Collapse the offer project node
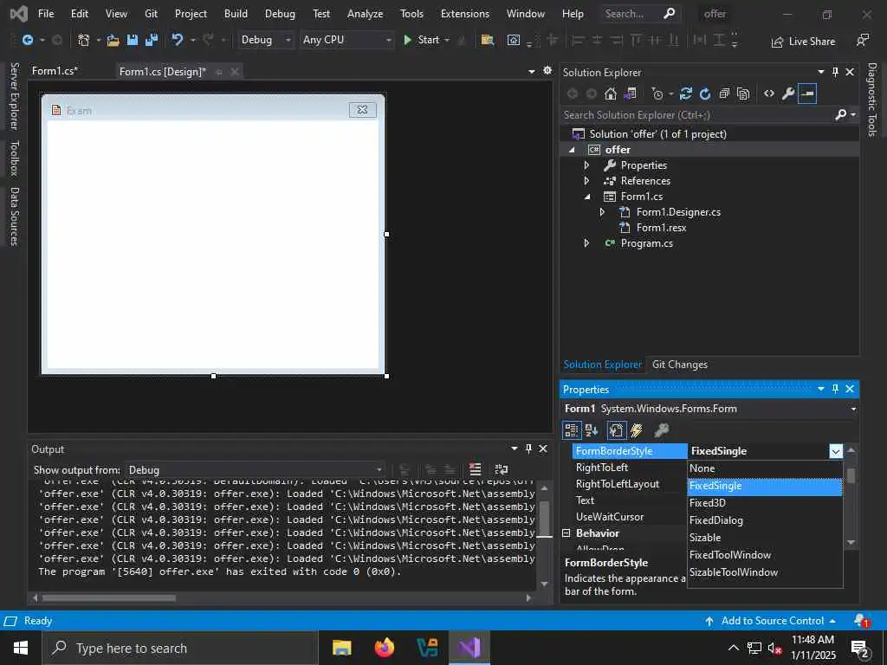This screenshot has height=665, width=887. click(x=572, y=150)
